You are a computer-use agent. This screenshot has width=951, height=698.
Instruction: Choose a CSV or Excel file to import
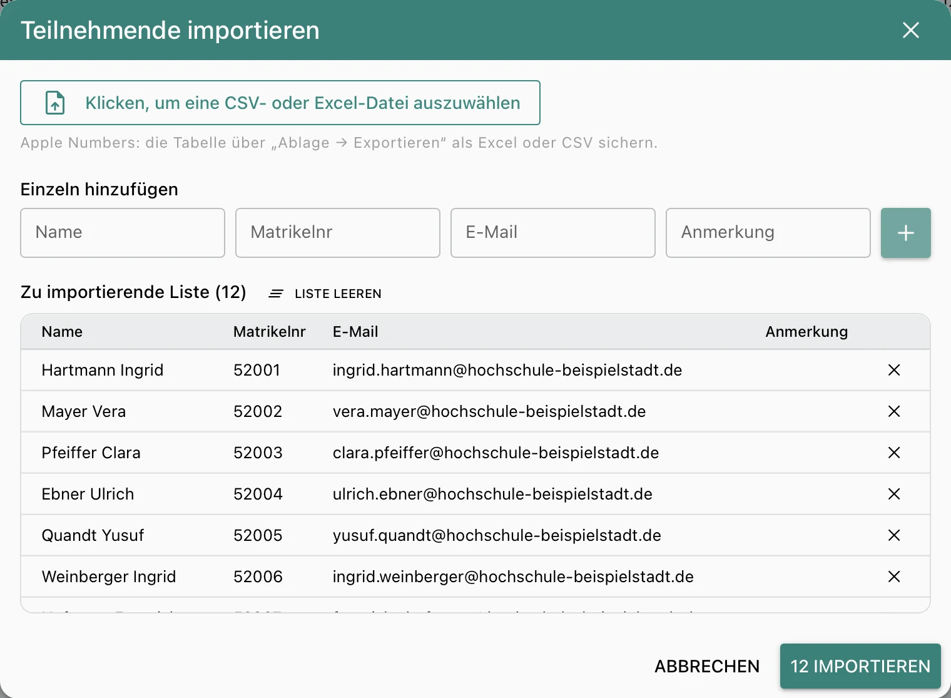click(x=280, y=103)
